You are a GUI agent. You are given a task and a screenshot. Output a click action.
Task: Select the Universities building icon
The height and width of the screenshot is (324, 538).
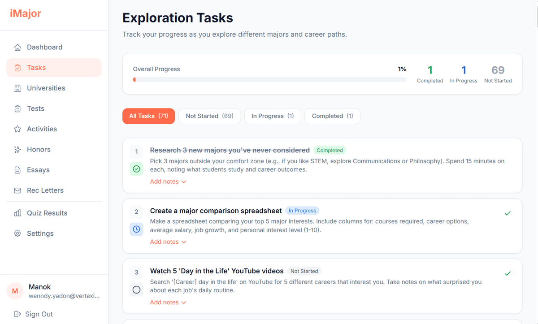18,88
